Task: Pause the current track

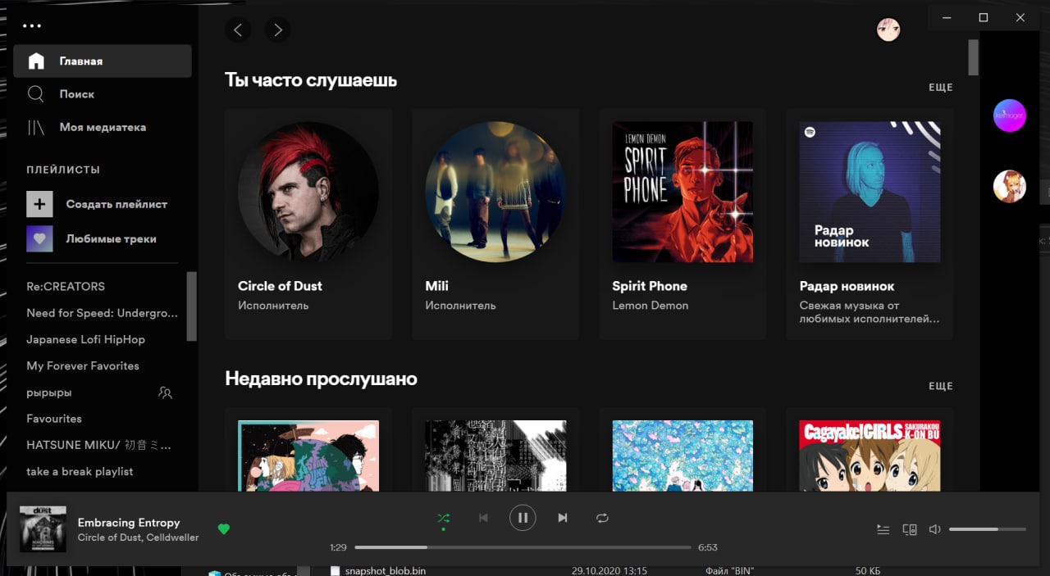Action: [x=523, y=518]
